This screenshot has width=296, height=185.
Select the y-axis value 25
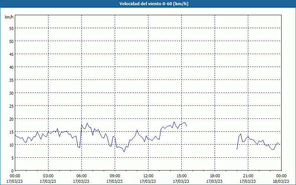[x=11, y=106]
